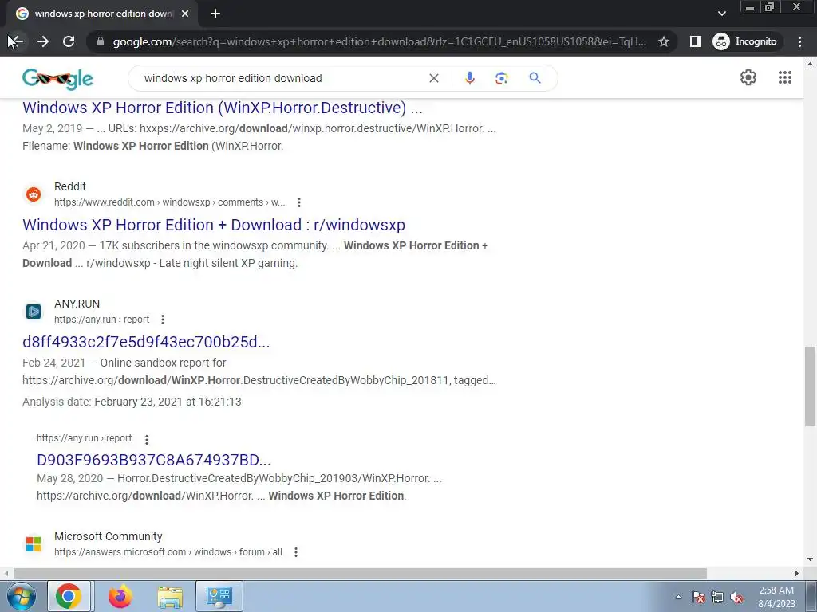
Task: Click the Reddit favicon
Action: 34,194
